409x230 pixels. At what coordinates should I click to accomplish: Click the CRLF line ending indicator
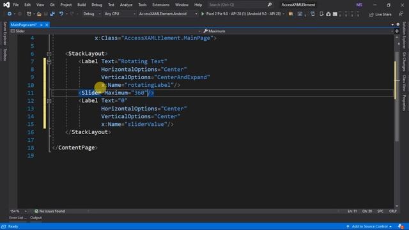(x=393, y=211)
